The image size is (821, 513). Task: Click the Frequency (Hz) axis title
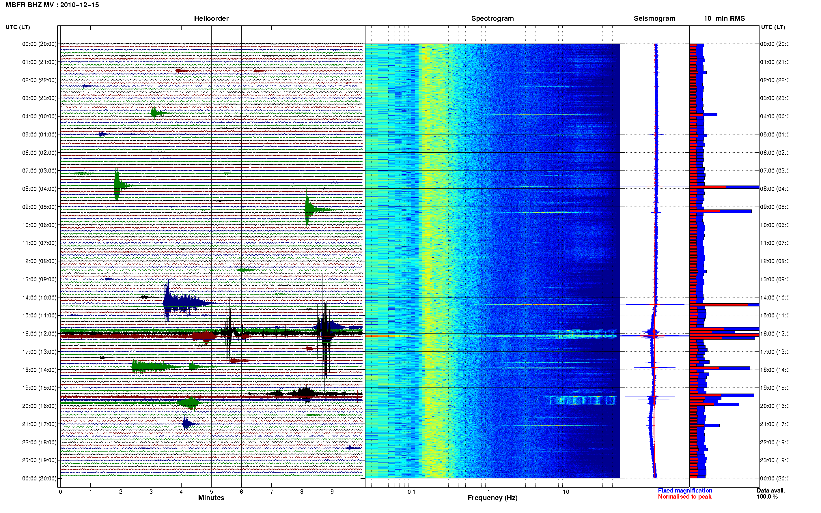click(492, 498)
